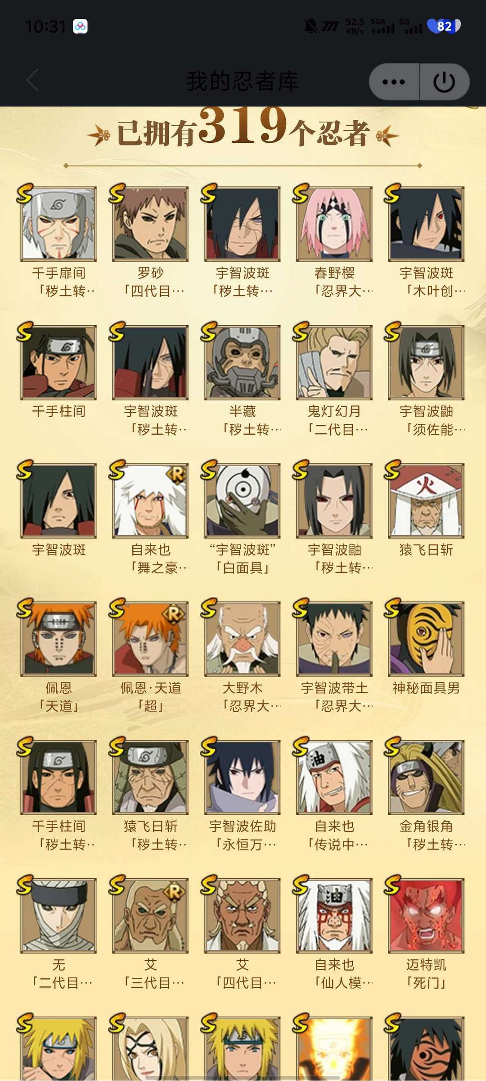Tap 无 二代目 bandaged ninja portrait
Viewport: 486px width, 1081px height.
(58, 916)
